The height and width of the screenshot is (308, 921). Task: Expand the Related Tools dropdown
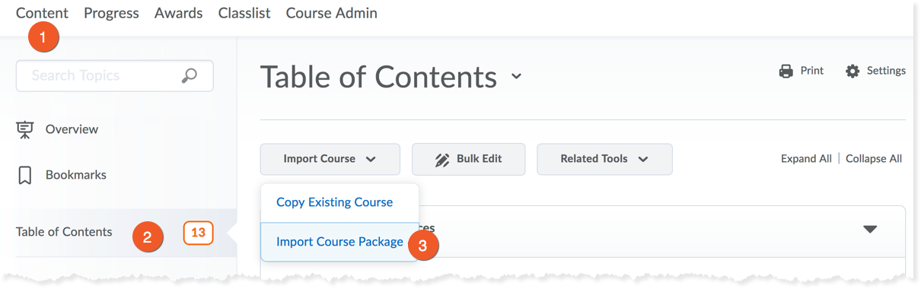(604, 159)
